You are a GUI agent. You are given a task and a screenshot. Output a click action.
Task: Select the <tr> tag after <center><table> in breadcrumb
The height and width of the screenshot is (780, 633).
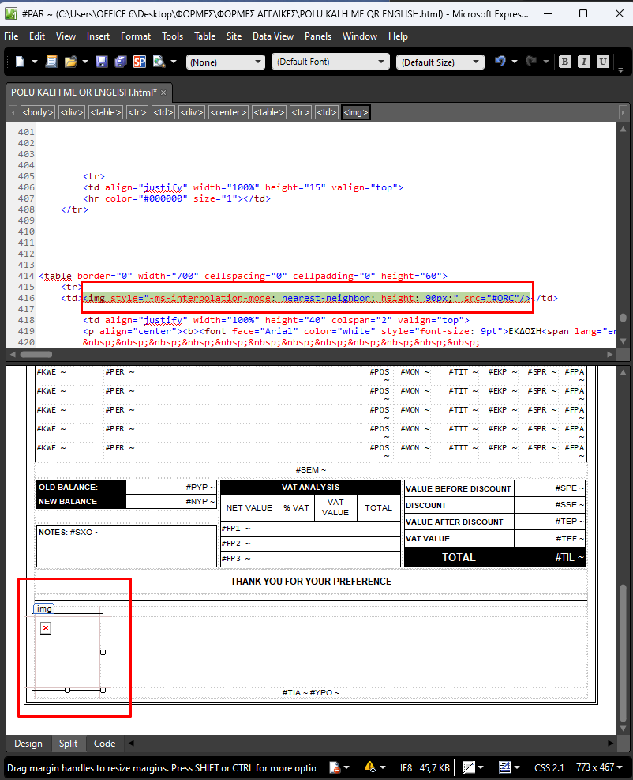tap(301, 112)
